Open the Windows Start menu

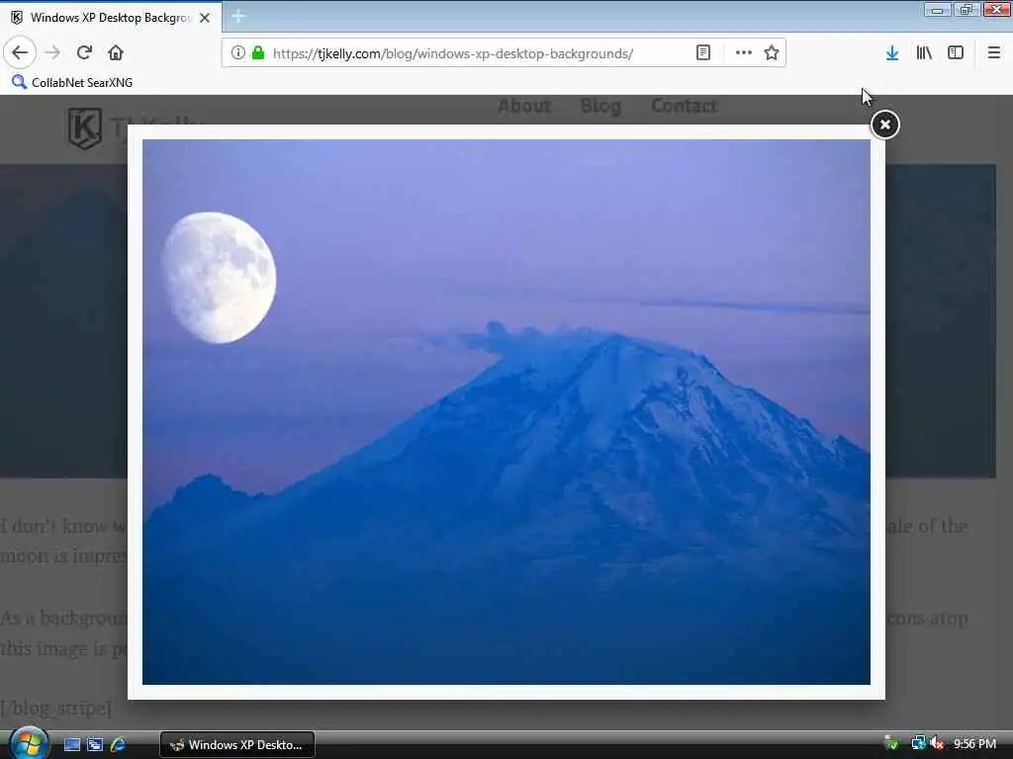[x=29, y=744]
